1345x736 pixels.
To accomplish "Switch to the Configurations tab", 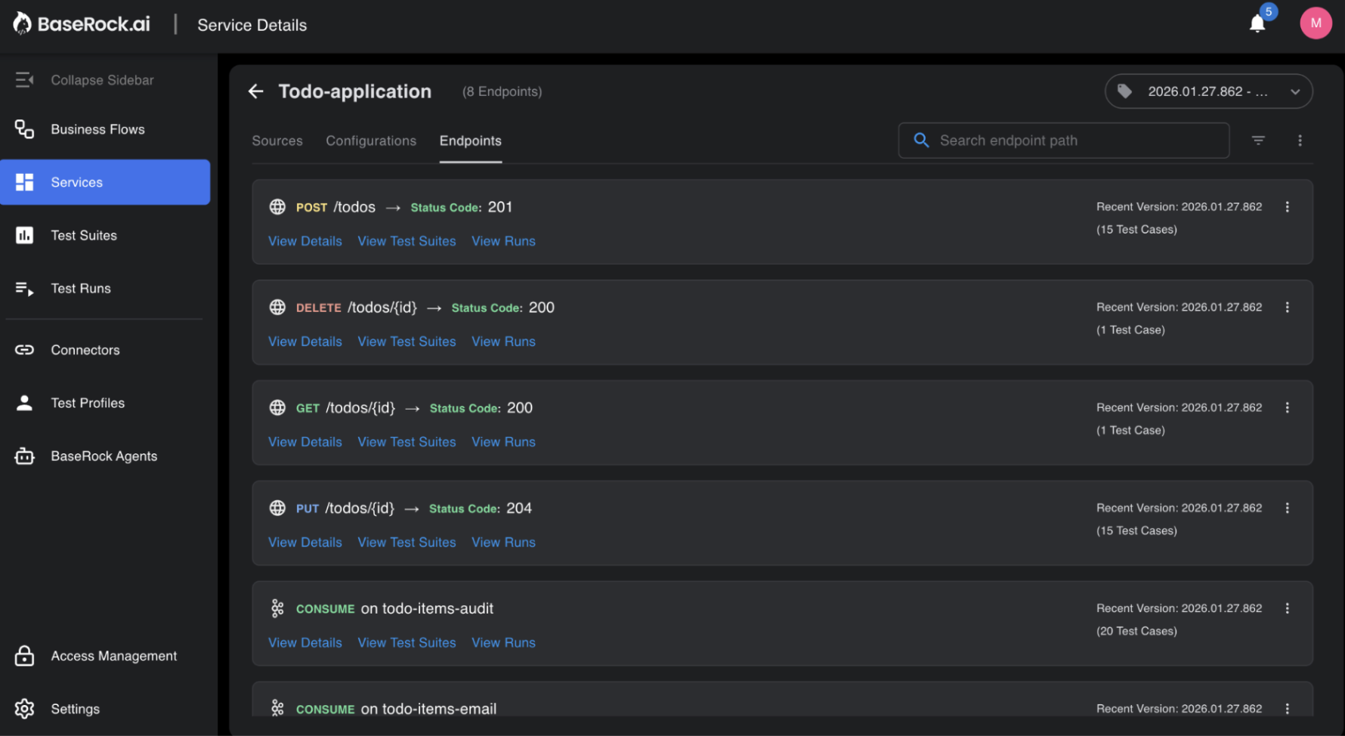I will click(371, 141).
